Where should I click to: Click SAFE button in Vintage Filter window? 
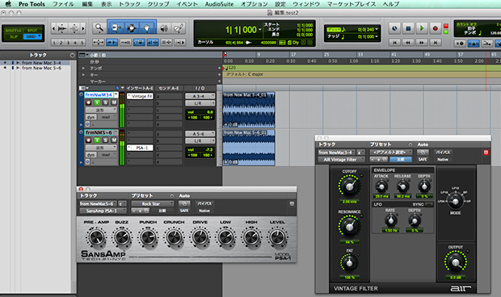tap(423, 159)
